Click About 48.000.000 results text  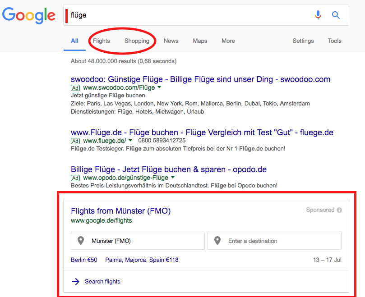[x=124, y=61]
